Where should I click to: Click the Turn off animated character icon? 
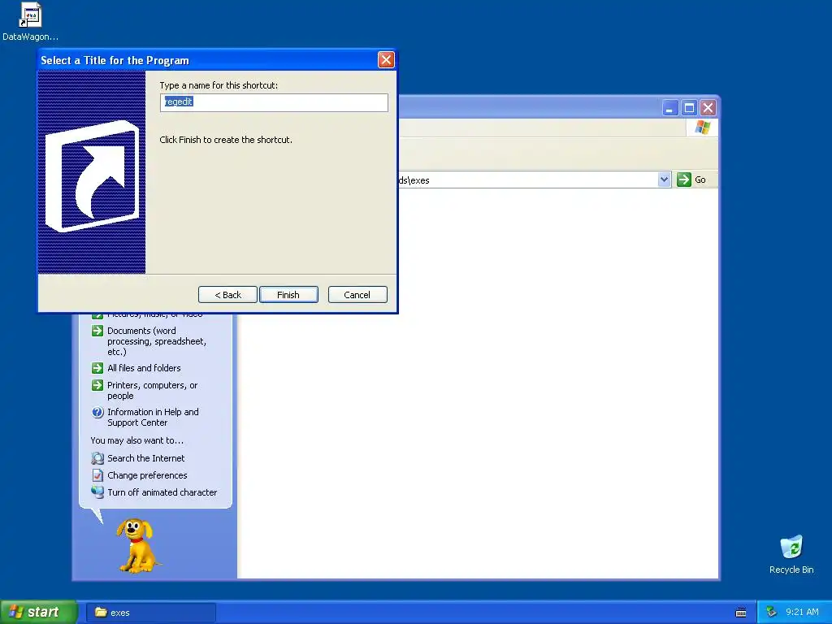[97, 492]
